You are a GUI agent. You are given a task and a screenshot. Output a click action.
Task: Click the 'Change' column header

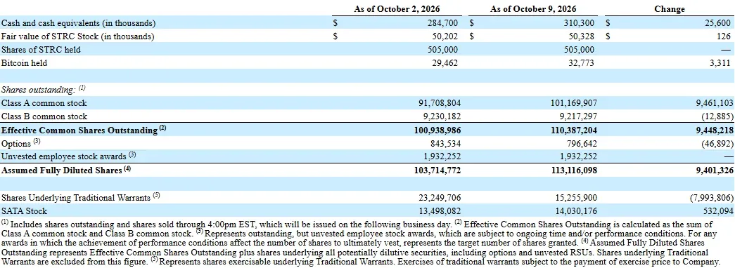[x=670, y=9]
